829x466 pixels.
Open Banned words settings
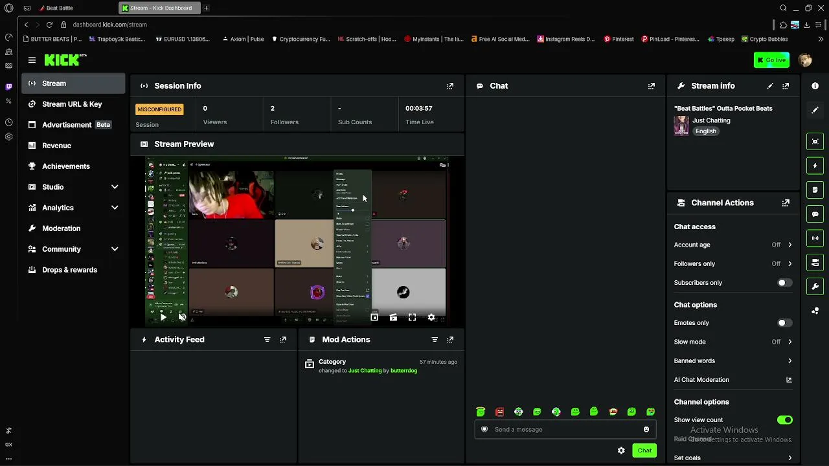(x=733, y=361)
